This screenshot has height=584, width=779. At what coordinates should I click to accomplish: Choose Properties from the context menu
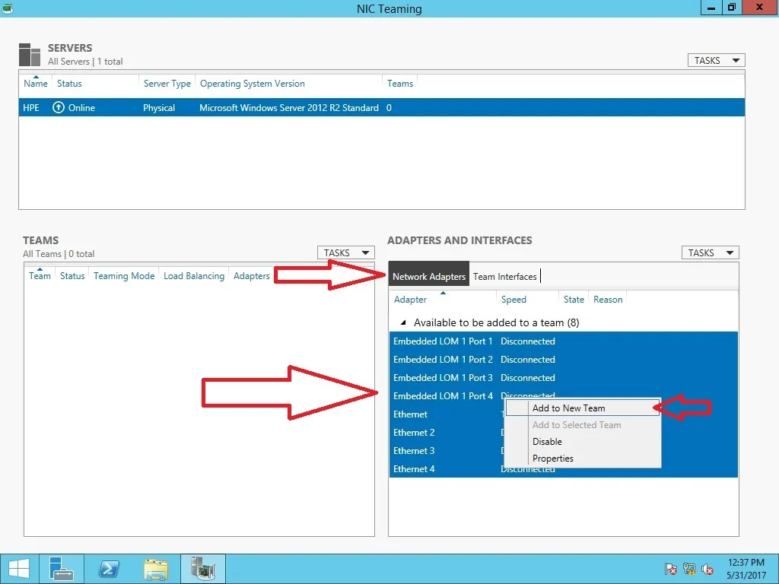(583, 459)
